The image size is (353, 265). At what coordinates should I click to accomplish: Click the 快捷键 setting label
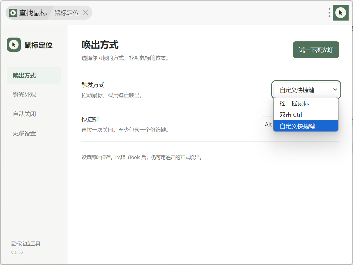coord(90,120)
